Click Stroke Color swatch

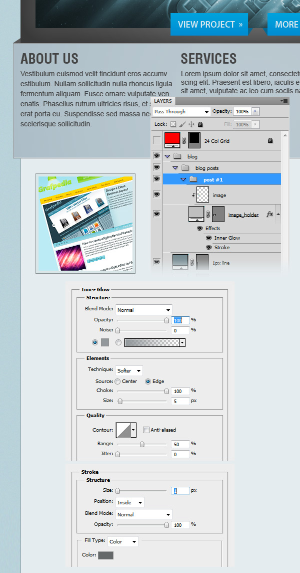coord(105,555)
